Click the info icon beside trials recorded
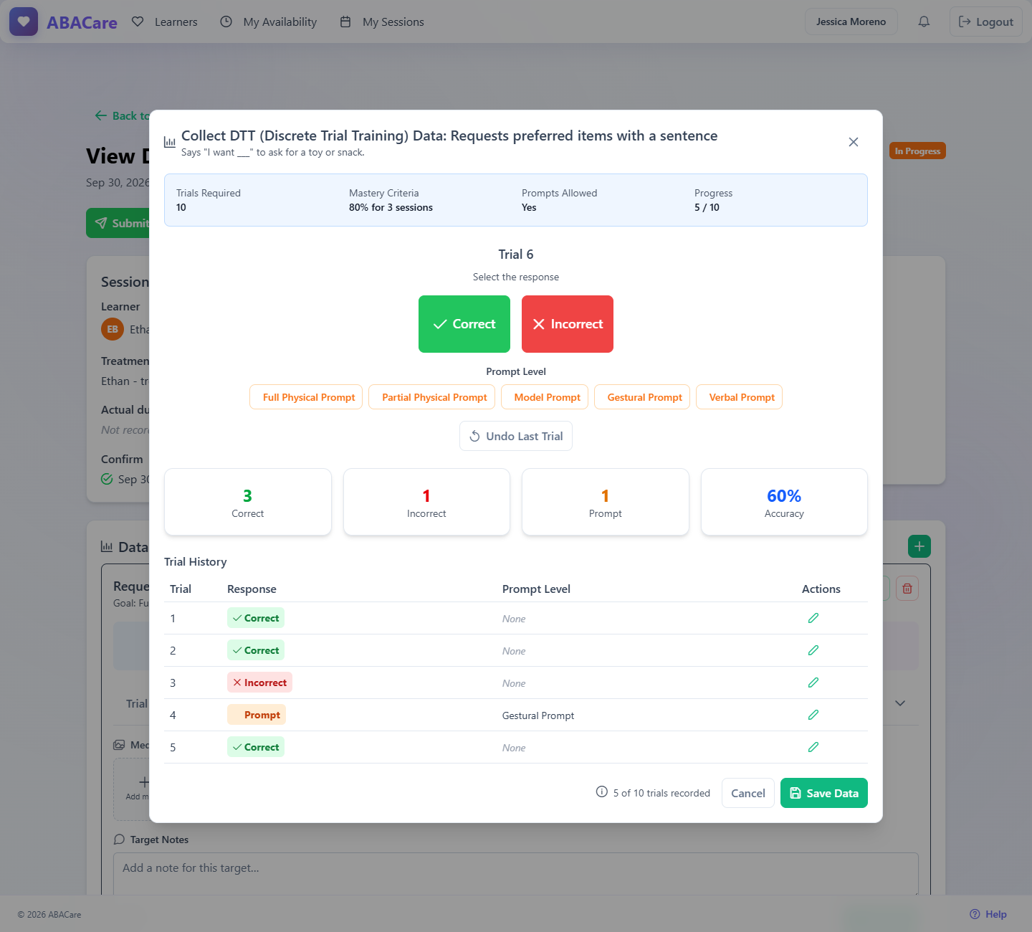The height and width of the screenshot is (932, 1032). click(x=602, y=791)
